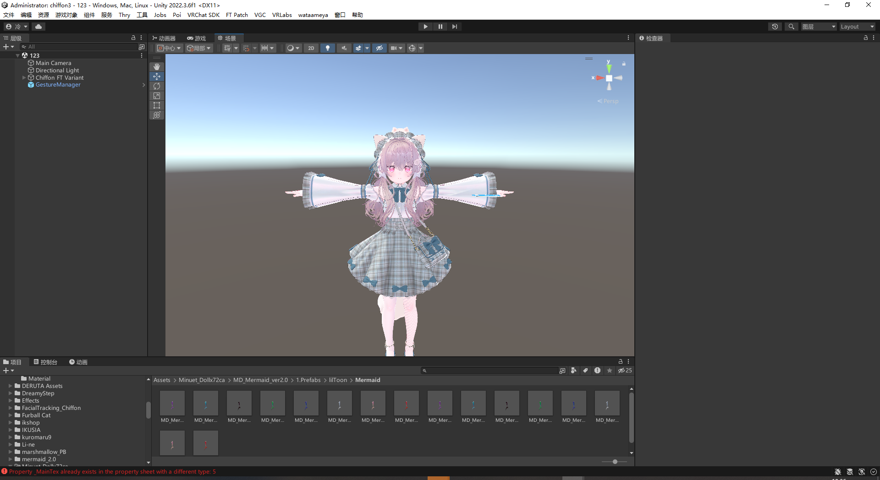Click lilToon in the breadcrumb path
880x480 pixels.
[338, 380]
